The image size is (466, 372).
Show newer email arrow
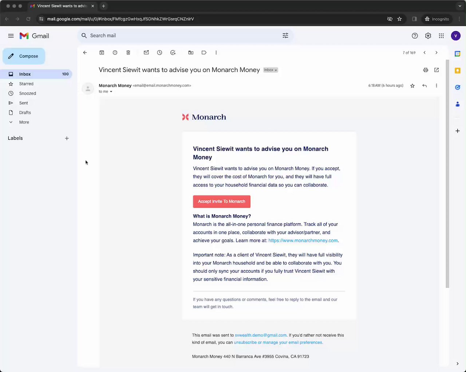(424, 53)
